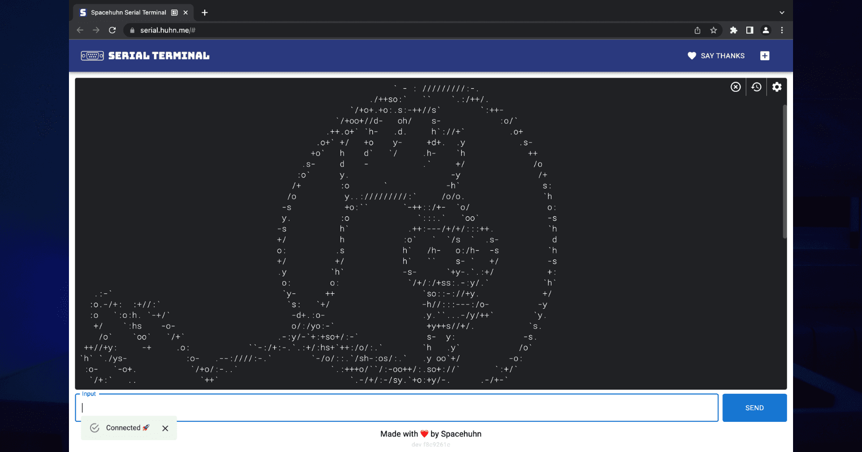Open Chrome three-dot menu
Viewport: 862px width, 452px height.
click(x=782, y=30)
